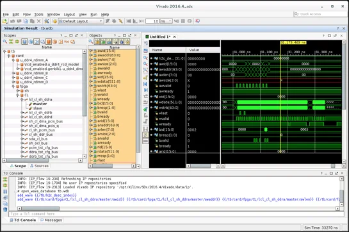
Task: Expand the wdata[511:0] signal in waveform list
Action: (151, 103)
